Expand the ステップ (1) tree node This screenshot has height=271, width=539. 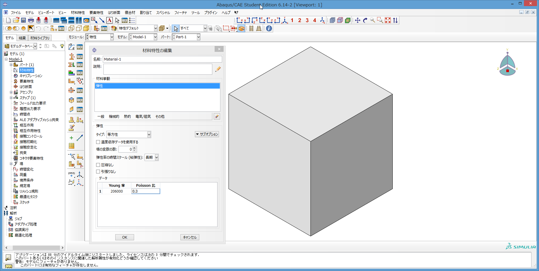tap(11, 98)
